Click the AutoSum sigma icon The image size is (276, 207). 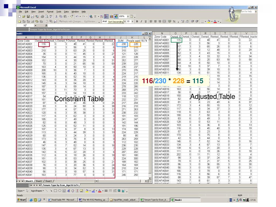(95, 16)
